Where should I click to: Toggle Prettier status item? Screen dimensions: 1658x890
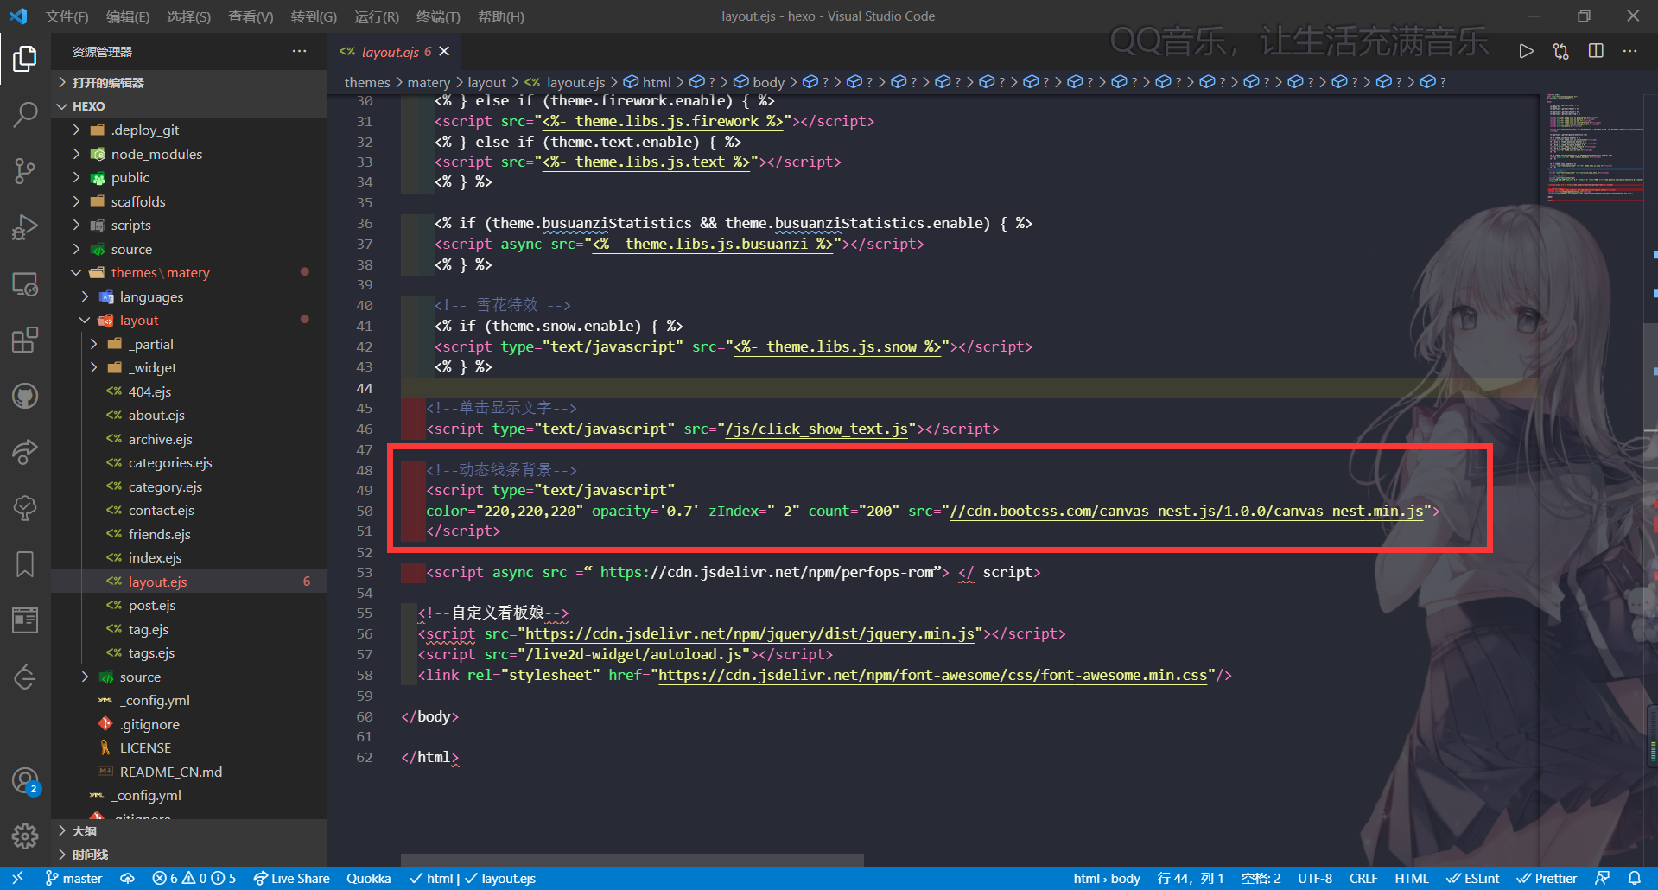point(1547,878)
